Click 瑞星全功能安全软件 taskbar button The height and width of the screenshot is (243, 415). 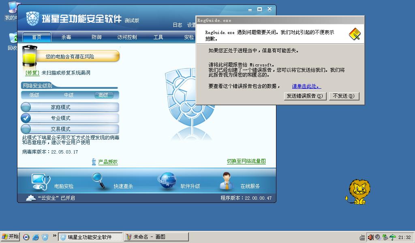[90, 237]
